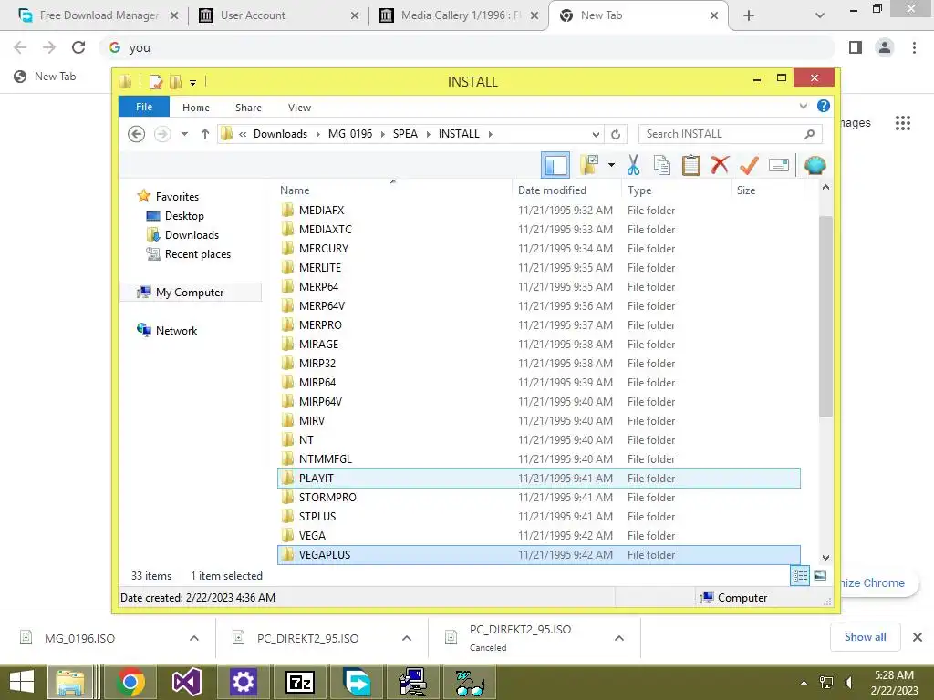Select the NTMMFGL folder
The width and height of the screenshot is (934, 700).
click(538, 459)
